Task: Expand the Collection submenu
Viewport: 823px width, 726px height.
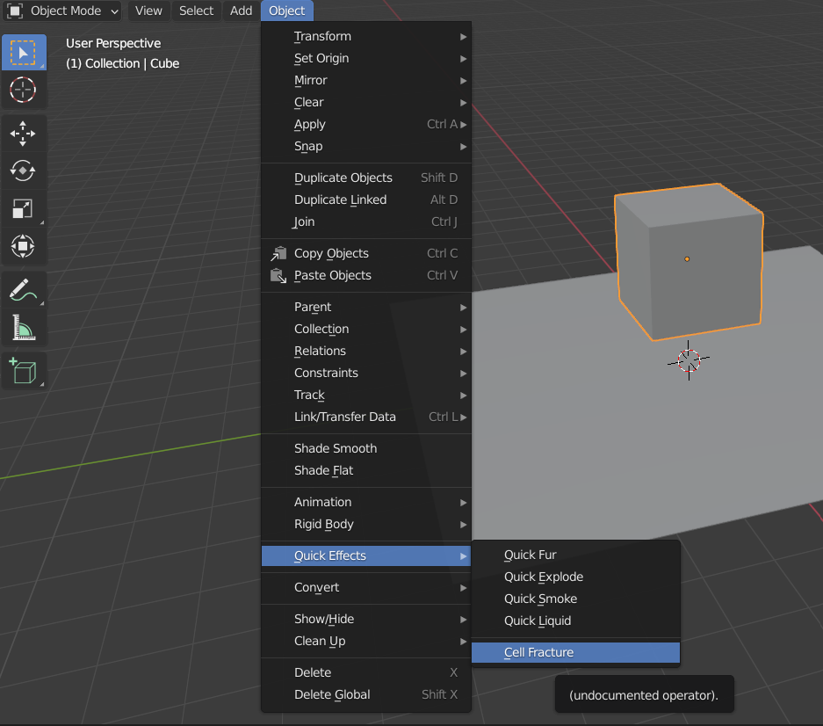Action: [x=366, y=330]
